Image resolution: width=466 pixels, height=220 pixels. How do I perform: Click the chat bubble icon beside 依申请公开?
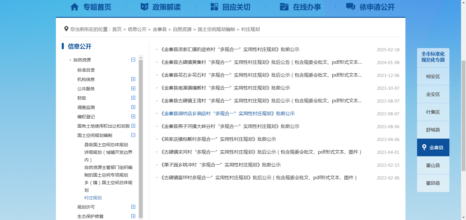(350, 7)
